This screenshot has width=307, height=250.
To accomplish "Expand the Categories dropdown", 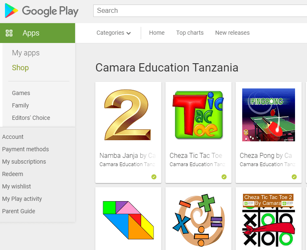I will 113,33.
